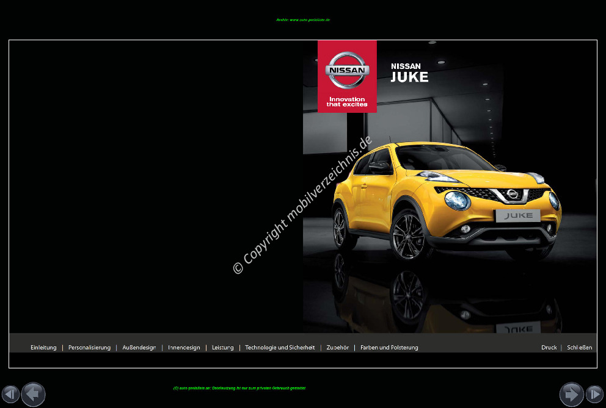606x408 pixels.
Task: Click the green private-use notice at bottom
Action: (239, 388)
